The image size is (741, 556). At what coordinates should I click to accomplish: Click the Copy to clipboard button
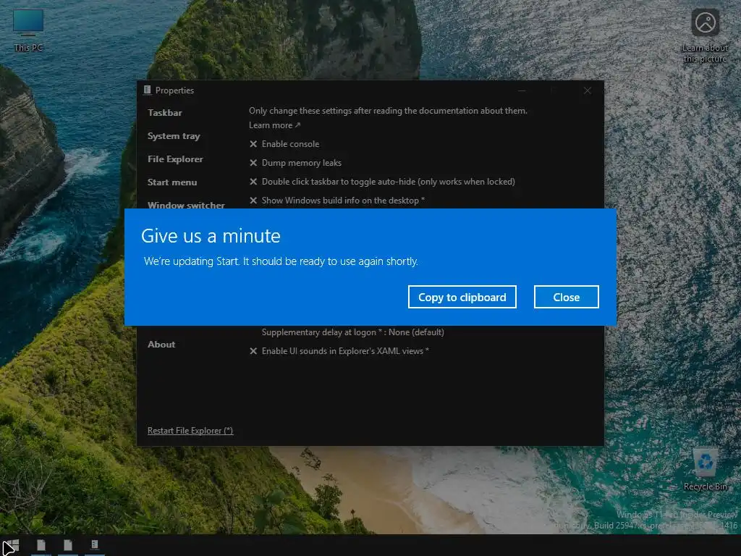tap(462, 297)
